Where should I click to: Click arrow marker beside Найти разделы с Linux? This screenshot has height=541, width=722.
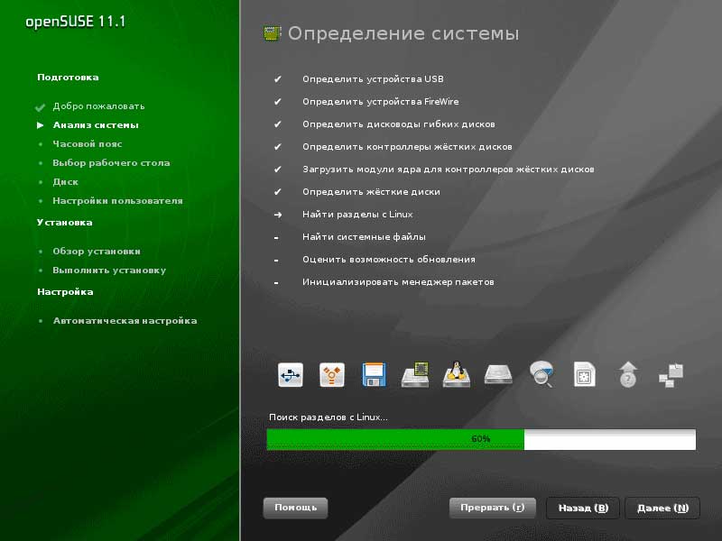tap(278, 215)
